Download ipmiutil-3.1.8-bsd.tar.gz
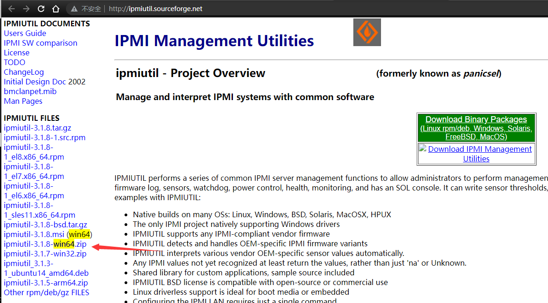Viewport: 548px width, 303px height. 45,225
